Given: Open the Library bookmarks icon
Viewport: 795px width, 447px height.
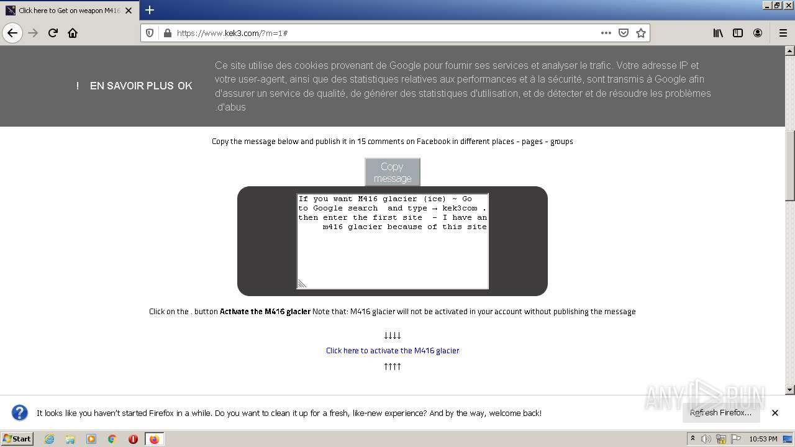Looking at the screenshot, I should (x=718, y=33).
